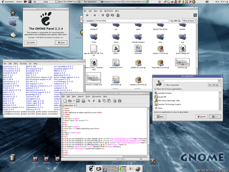Click the gedit horizontal scrollbar
Screen dimensions: 229x172
(x=104, y=156)
